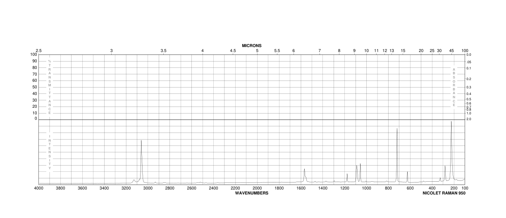This screenshot has width=506, height=218.
Task: Click the MICRONS axis title
Action: coord(252,45)
